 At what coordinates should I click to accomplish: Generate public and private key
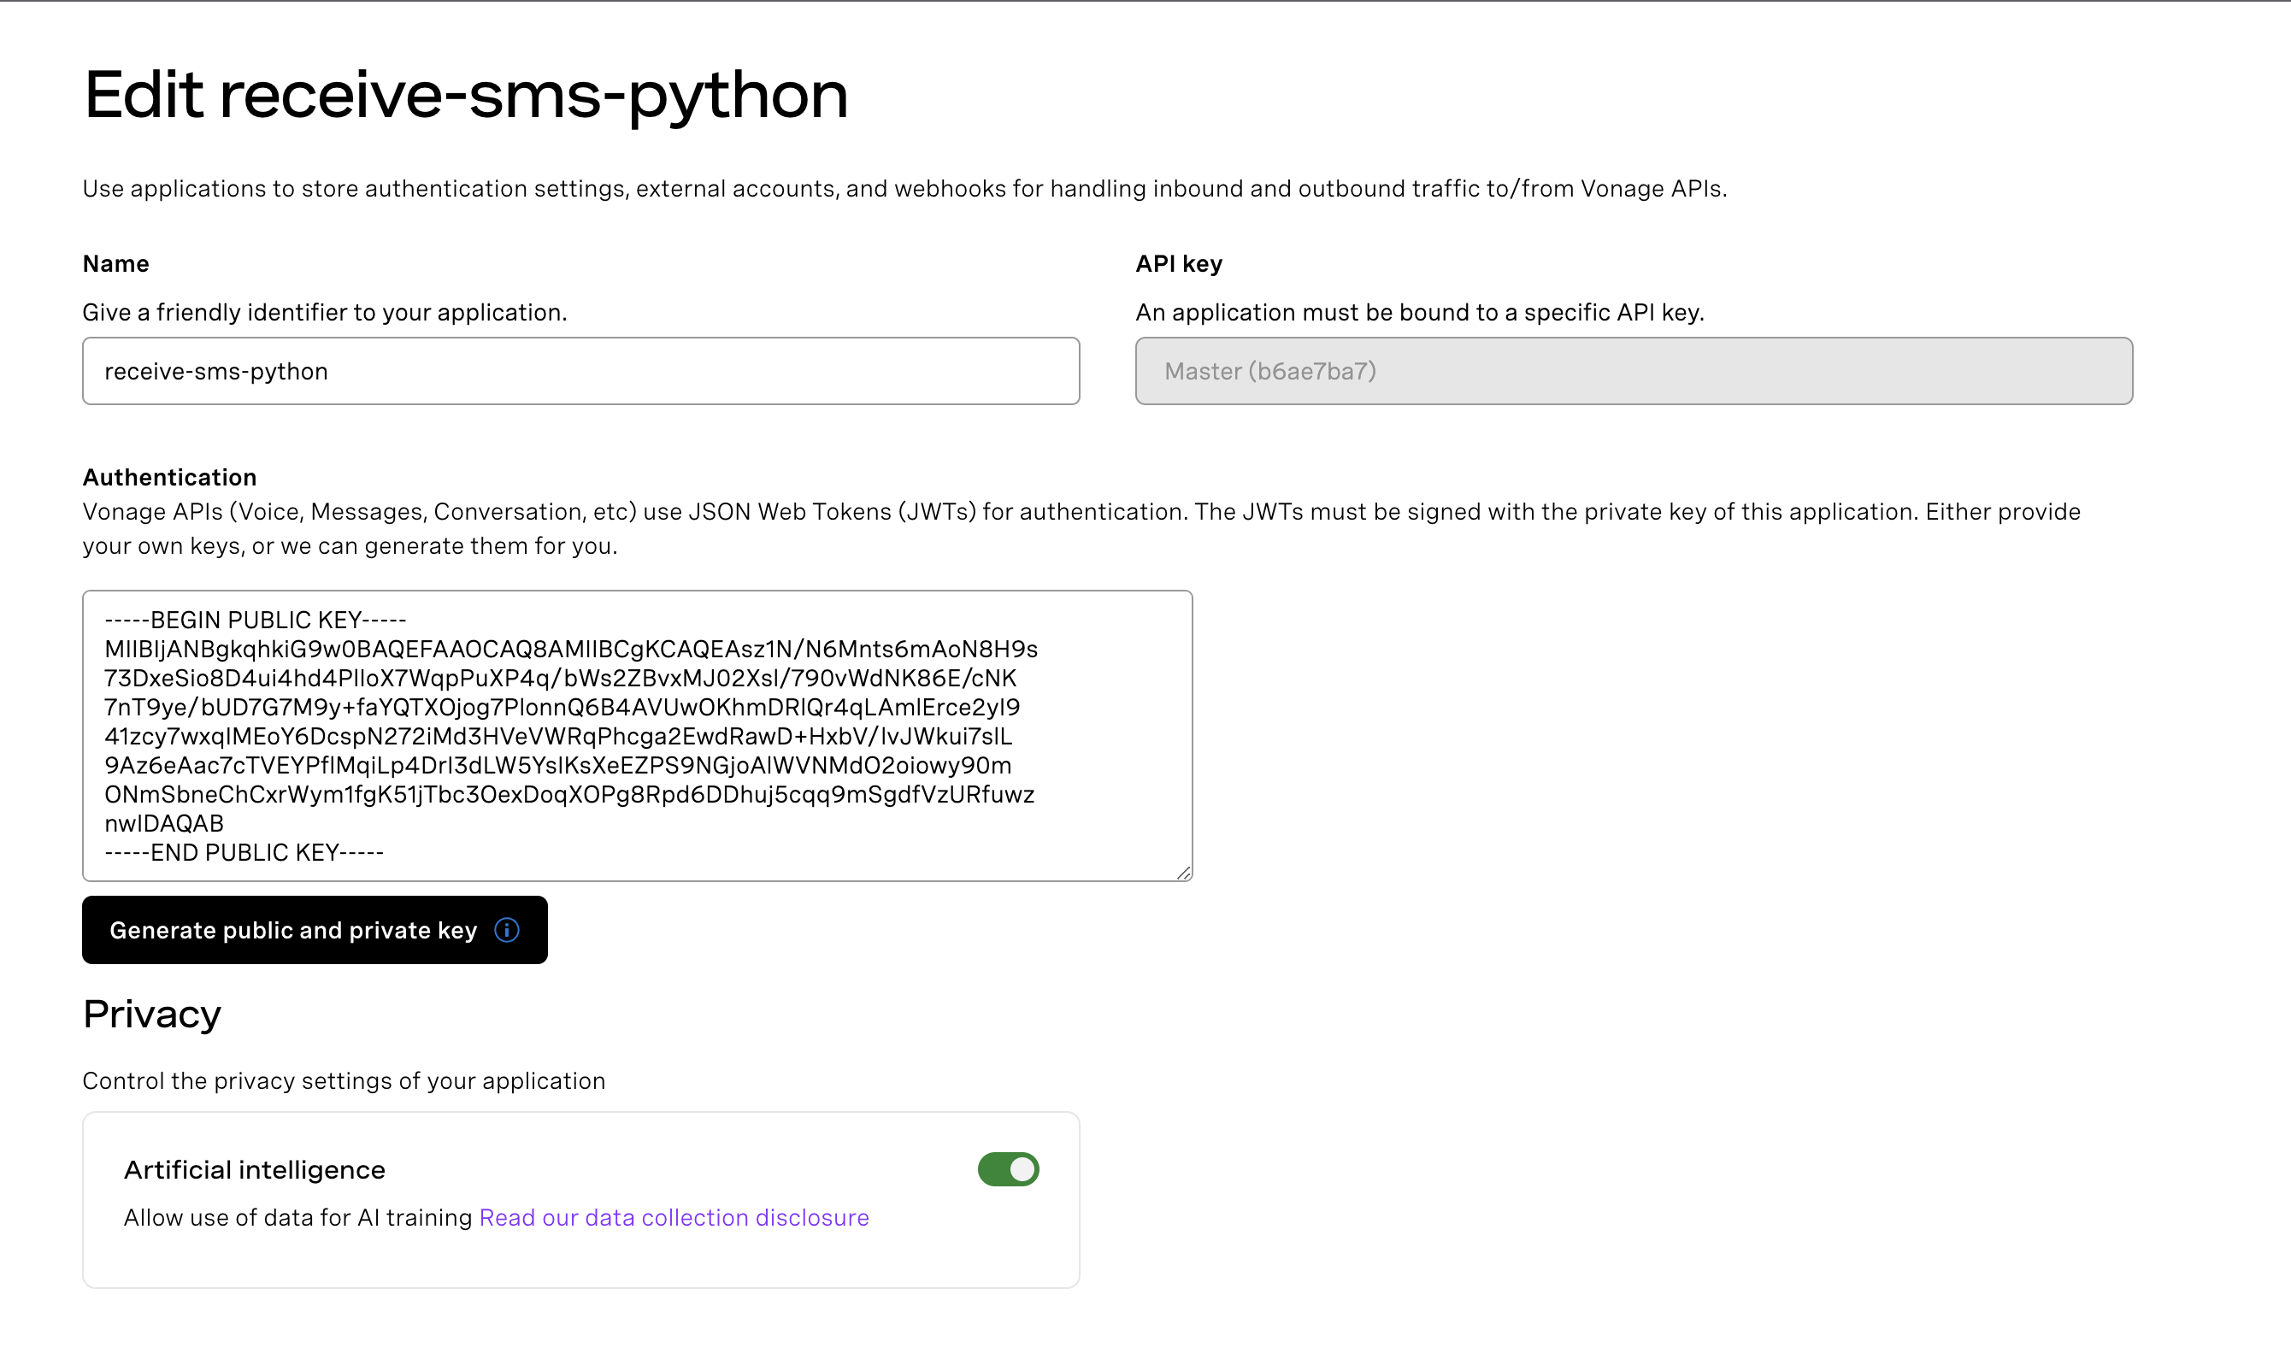(x=314, y=931)
